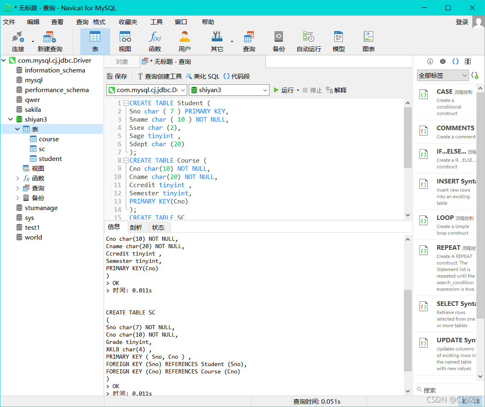Click the message output vertical scrollbar
485x407 pixels.
[x=408, y=330]
